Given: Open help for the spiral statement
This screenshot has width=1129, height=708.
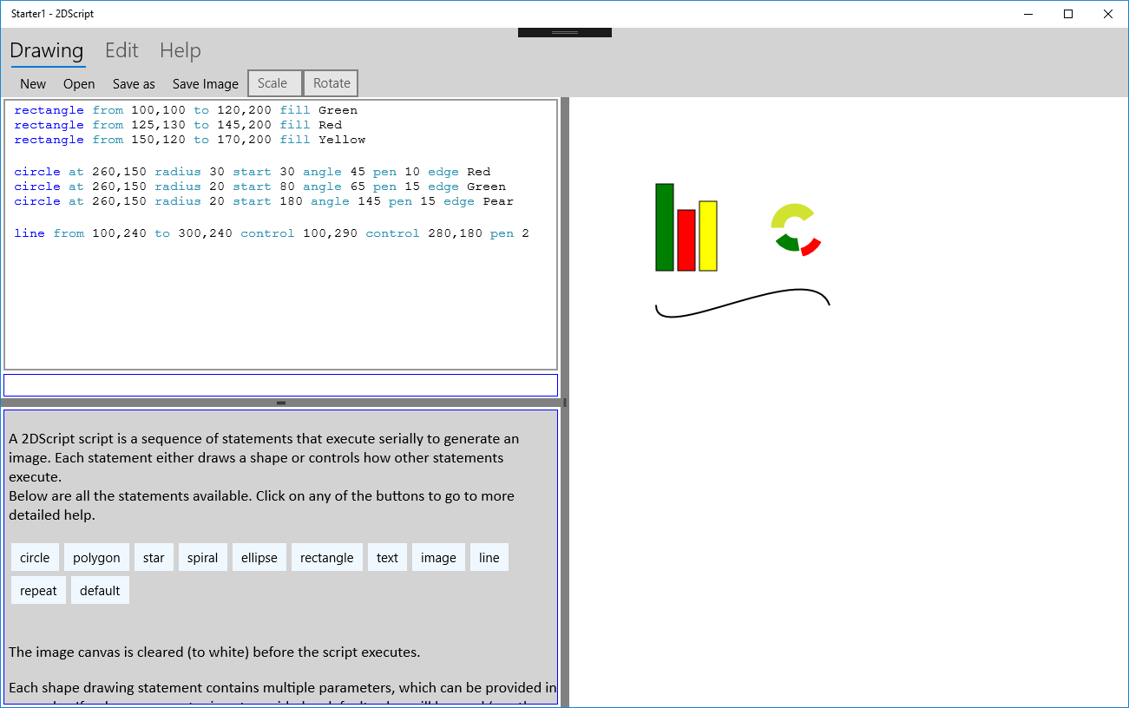Looking at the screenshot, I should coord(202,558).
